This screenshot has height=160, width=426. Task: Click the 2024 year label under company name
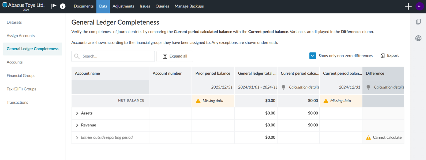pos(26,10)
